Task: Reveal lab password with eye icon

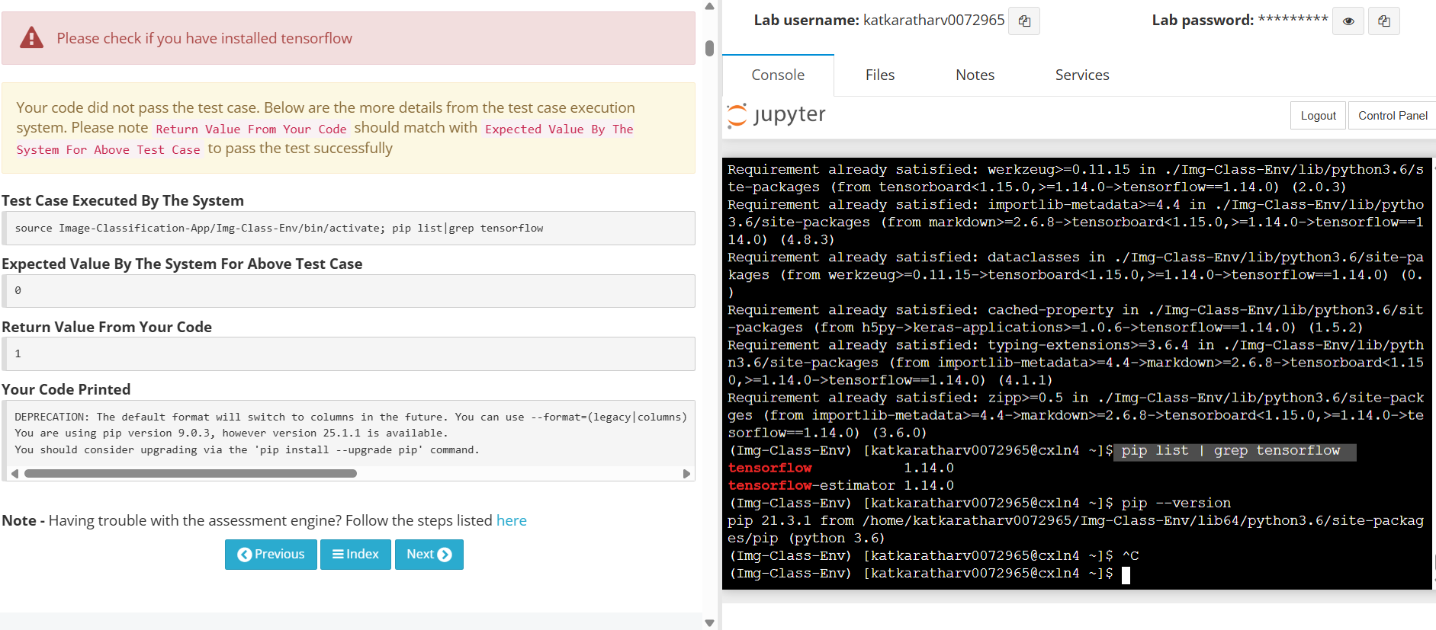Action: click(x=1348, y=21)
